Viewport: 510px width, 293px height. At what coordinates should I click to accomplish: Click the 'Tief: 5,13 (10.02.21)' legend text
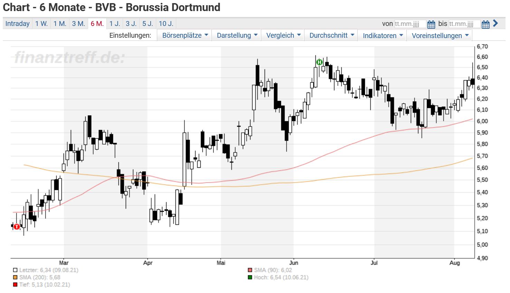click(45, 285)
